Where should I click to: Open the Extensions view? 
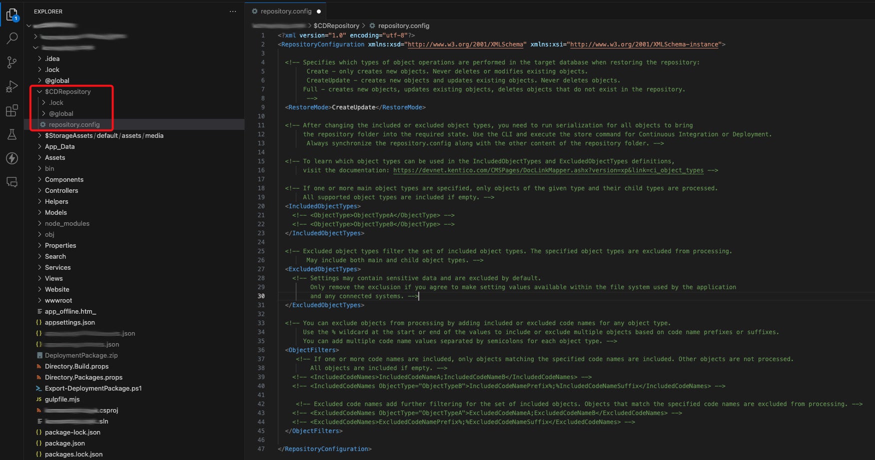click(x=12, y=110)
